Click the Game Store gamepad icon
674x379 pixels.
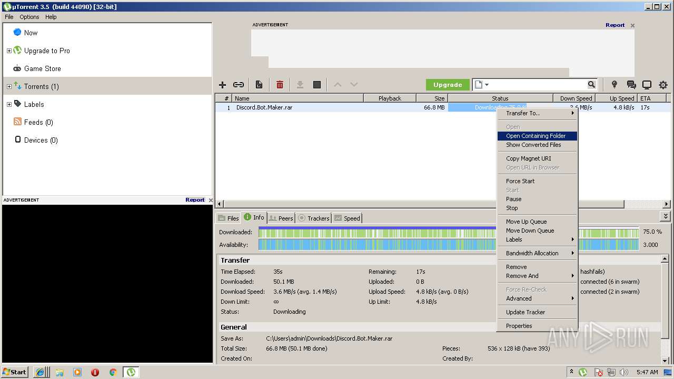17,68
